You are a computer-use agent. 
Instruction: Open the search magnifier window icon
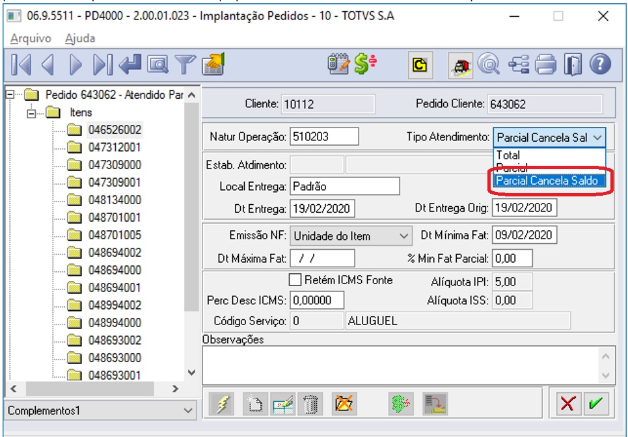[157, 65]
